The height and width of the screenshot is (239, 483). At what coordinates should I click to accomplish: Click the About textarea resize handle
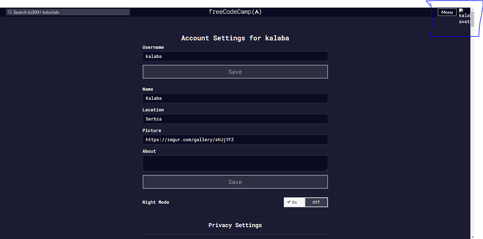[325, 169]
